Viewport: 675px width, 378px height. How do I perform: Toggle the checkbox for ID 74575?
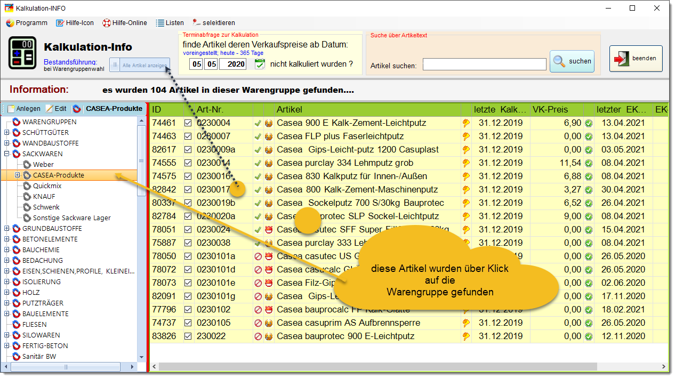(x=188, y=176)
